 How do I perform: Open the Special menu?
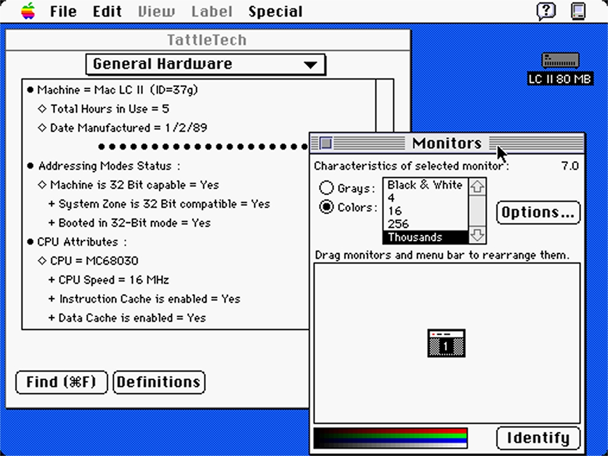[x=275, y=10]
